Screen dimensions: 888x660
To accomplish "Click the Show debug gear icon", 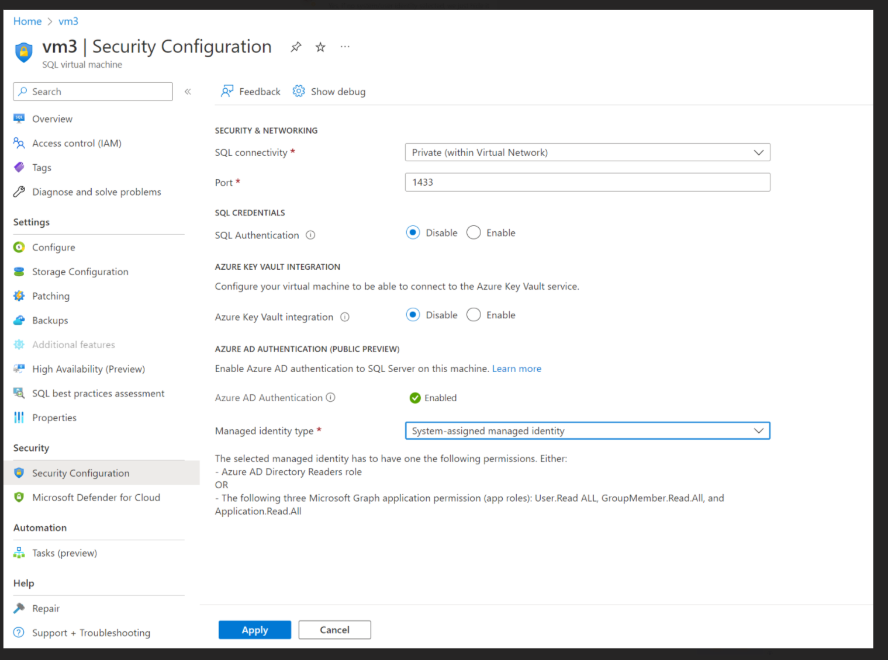I will 298,91.
